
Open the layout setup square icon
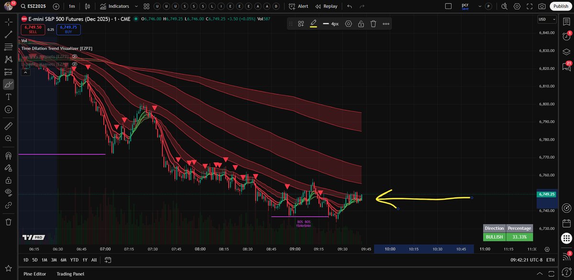coord(448,6)
